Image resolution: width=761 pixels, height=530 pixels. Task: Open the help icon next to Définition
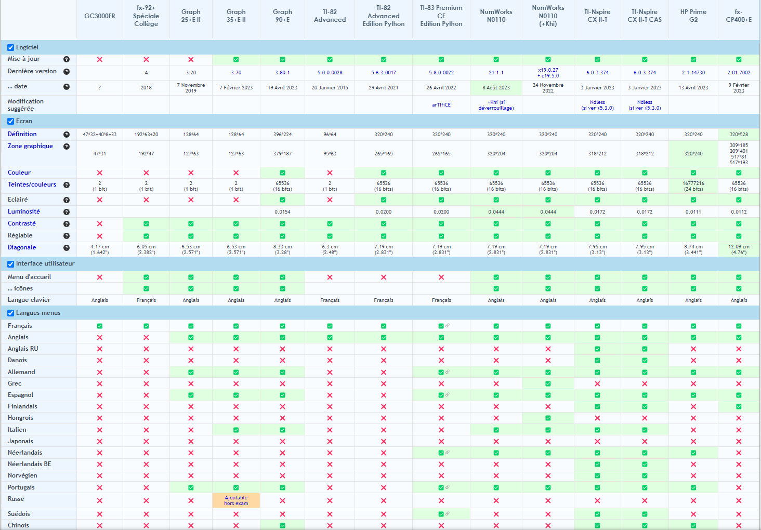click(67, 135)
